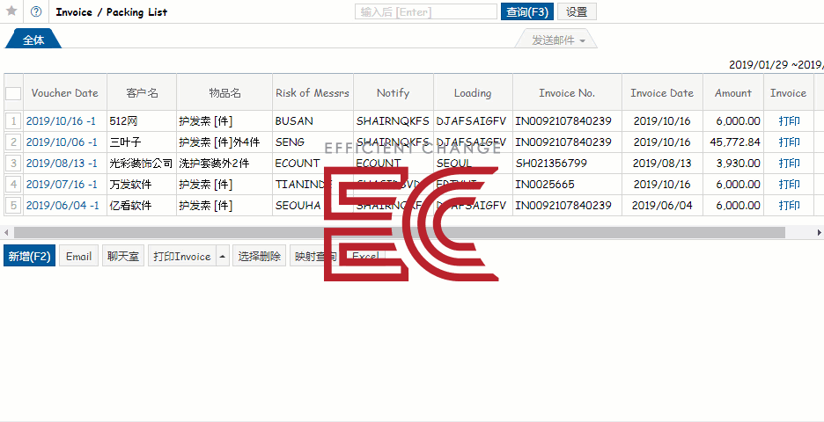
Task: Click the Invoice No. column header
Action: [x=567, y=93]
